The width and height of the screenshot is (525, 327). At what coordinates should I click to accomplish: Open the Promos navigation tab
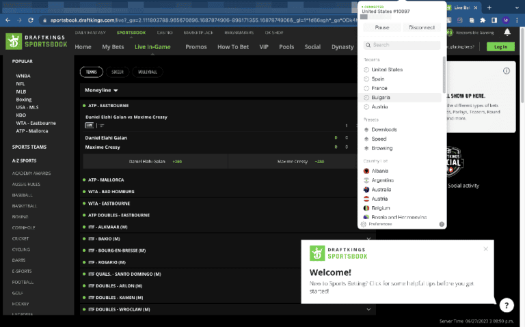[x=196, y=47]
